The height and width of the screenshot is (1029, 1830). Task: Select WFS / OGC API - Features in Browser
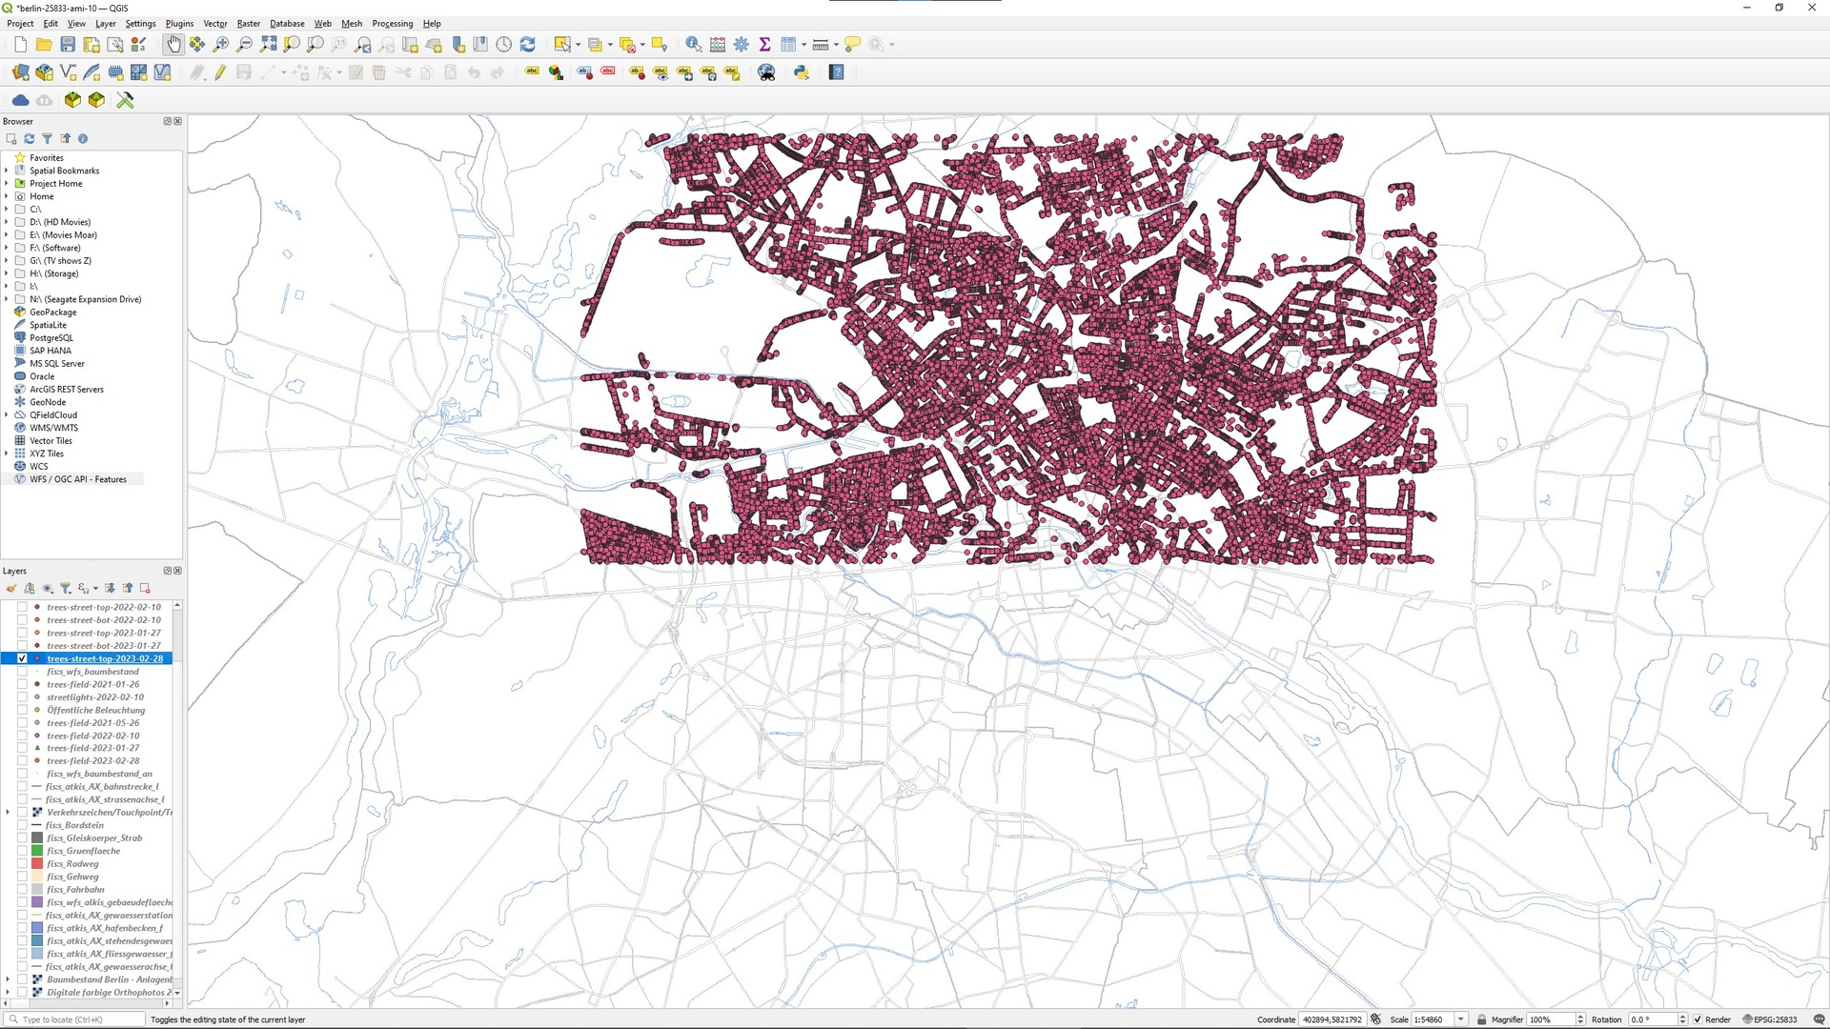[x=78, y=478]
